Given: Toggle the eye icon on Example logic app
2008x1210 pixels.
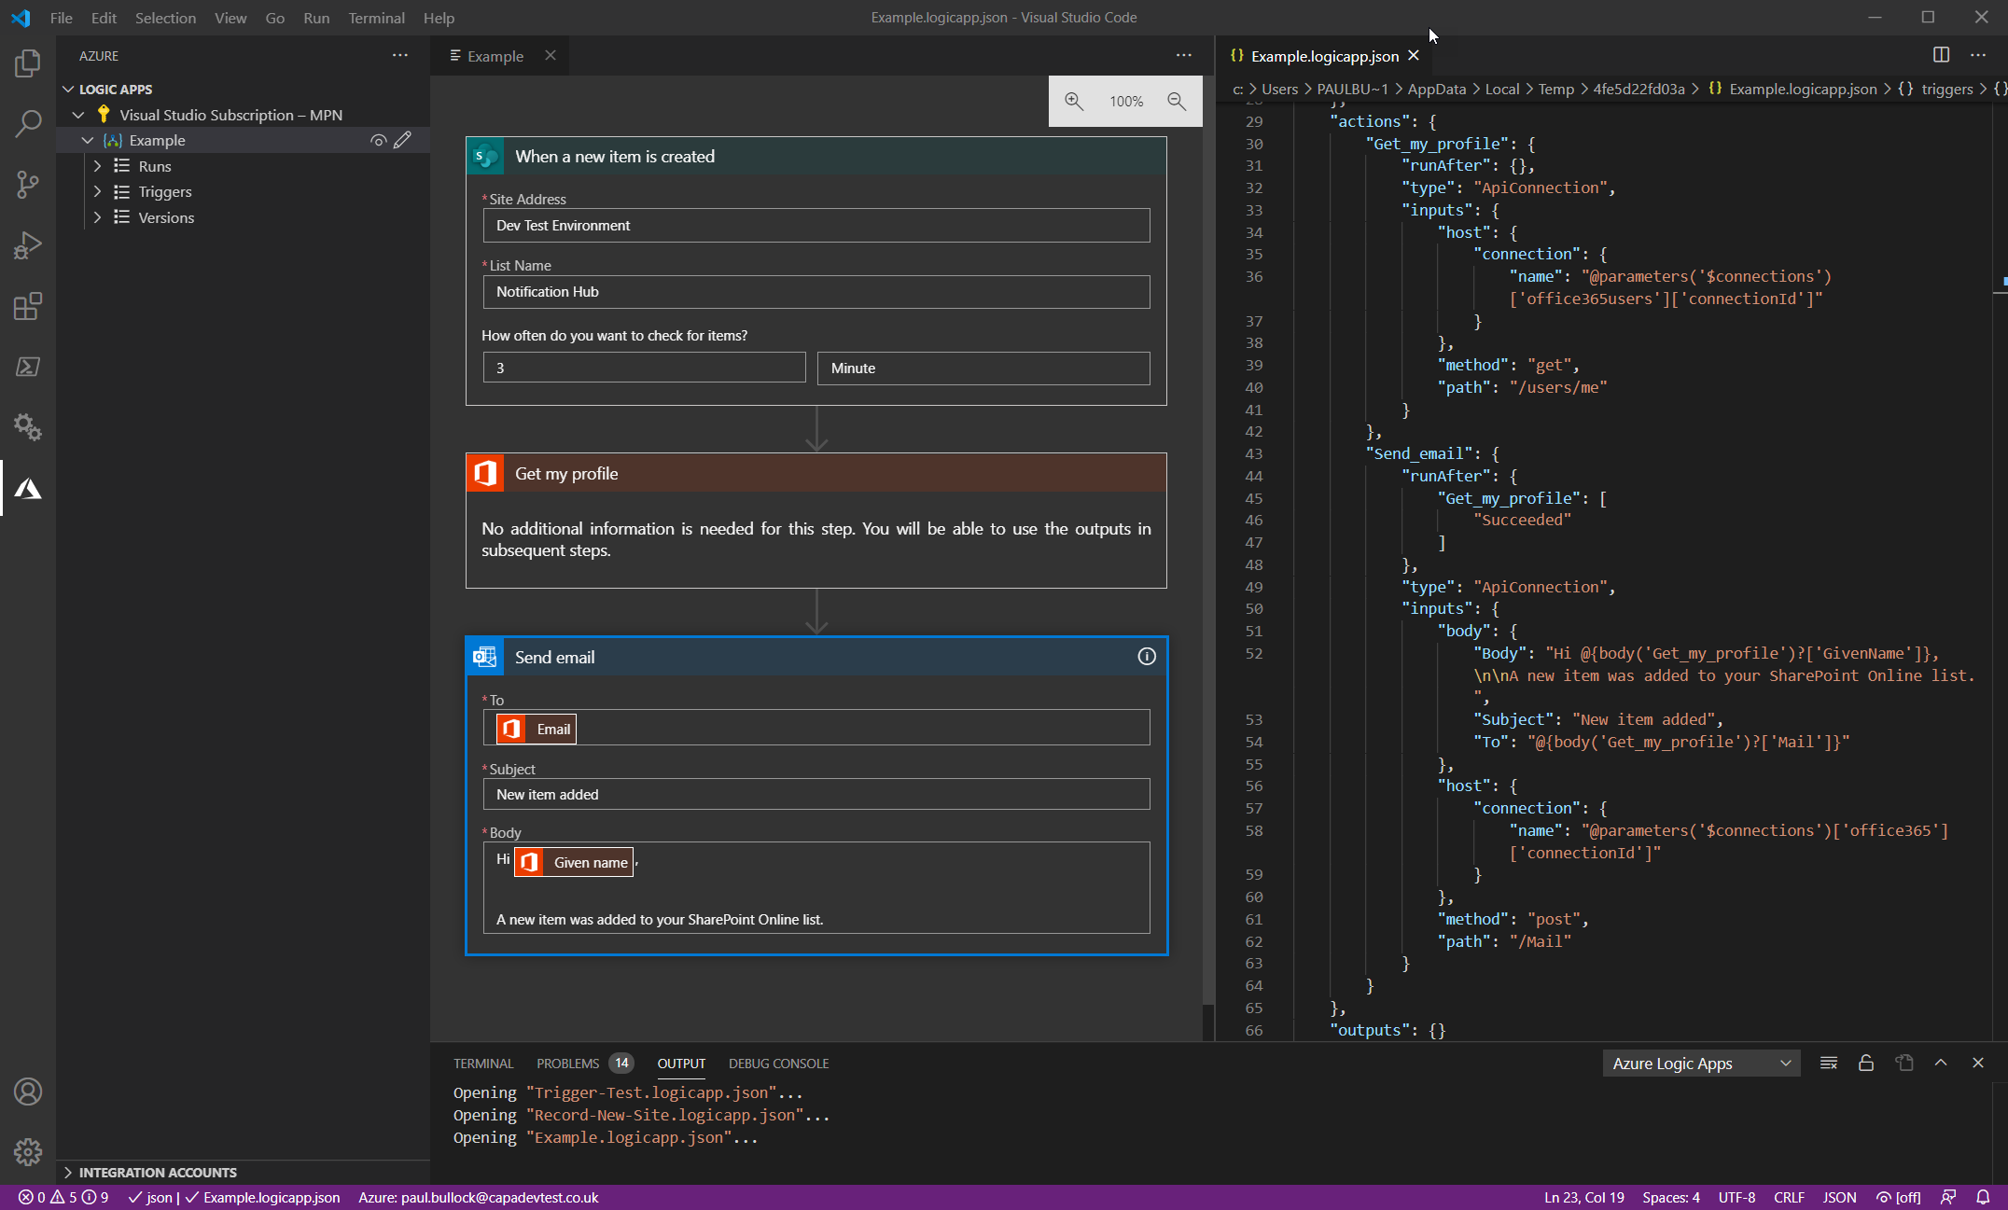Looking at the screenshot, I should click(x=378, y=140).
